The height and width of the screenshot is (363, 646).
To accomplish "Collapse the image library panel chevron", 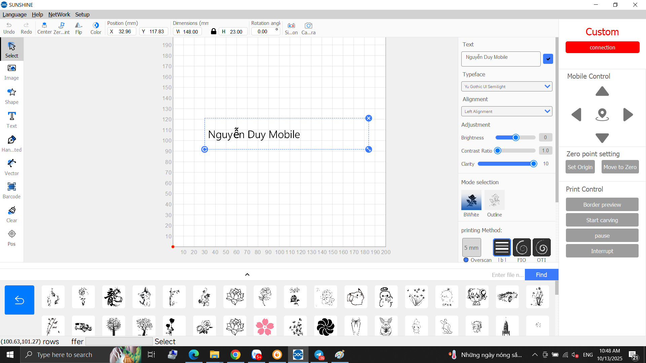I will coord(247,275).
